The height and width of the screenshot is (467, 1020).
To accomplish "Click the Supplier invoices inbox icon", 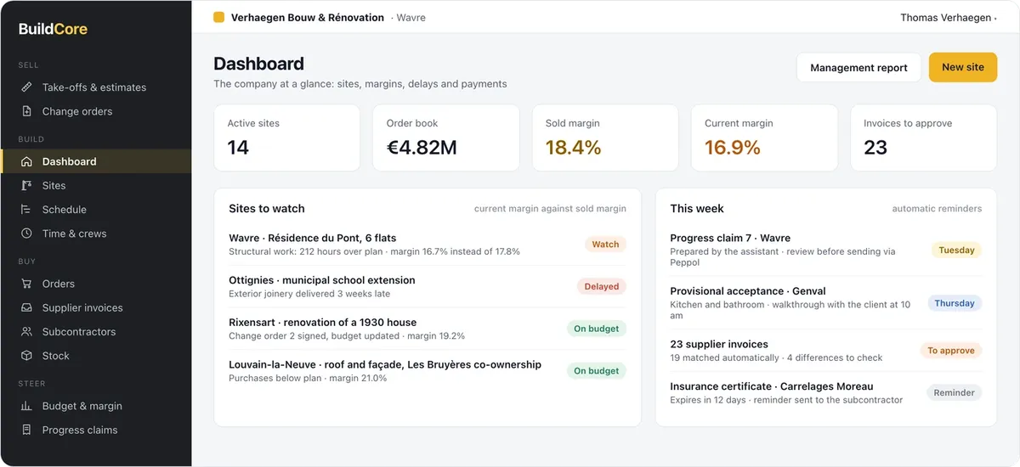I will (x=26, y=307).
